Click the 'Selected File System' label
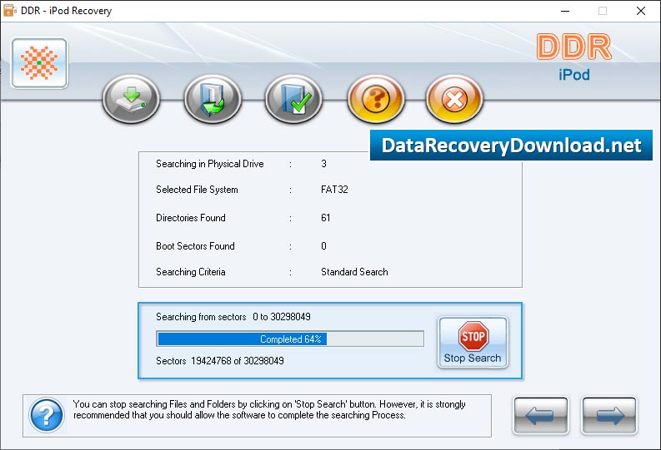661x450 pixels. coord(197,190)
